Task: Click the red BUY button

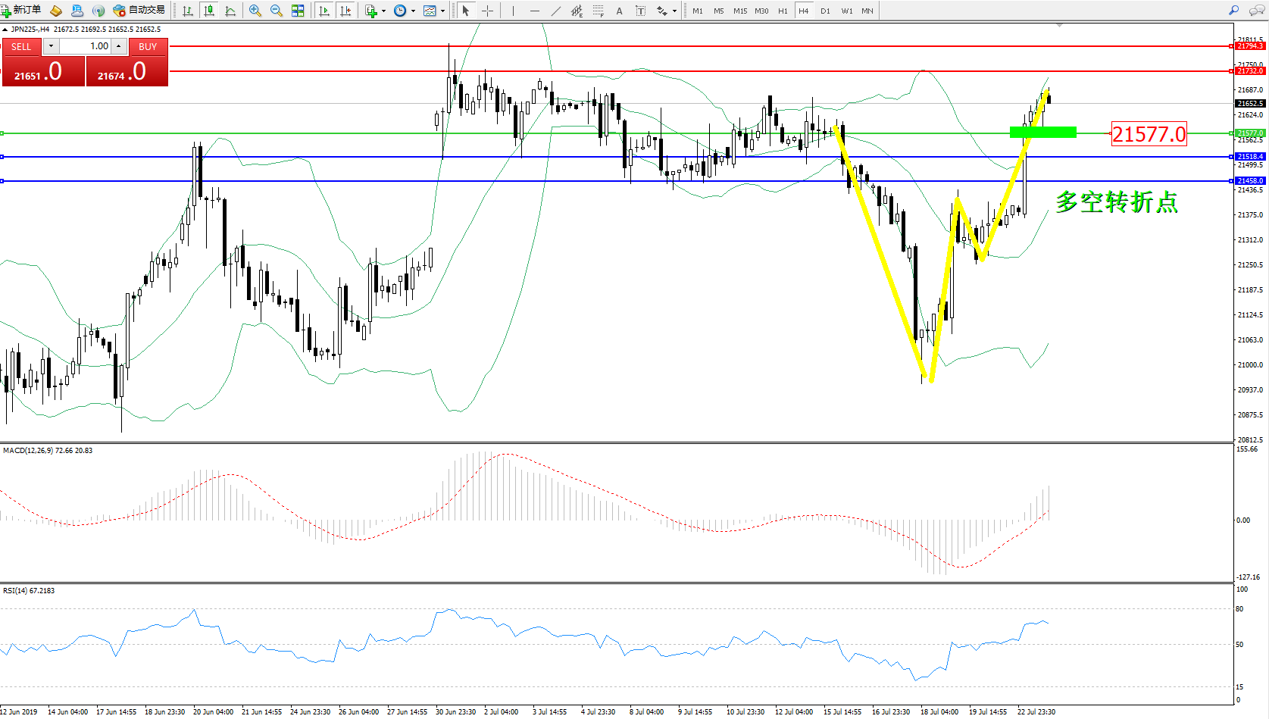Action: [148, 46]
